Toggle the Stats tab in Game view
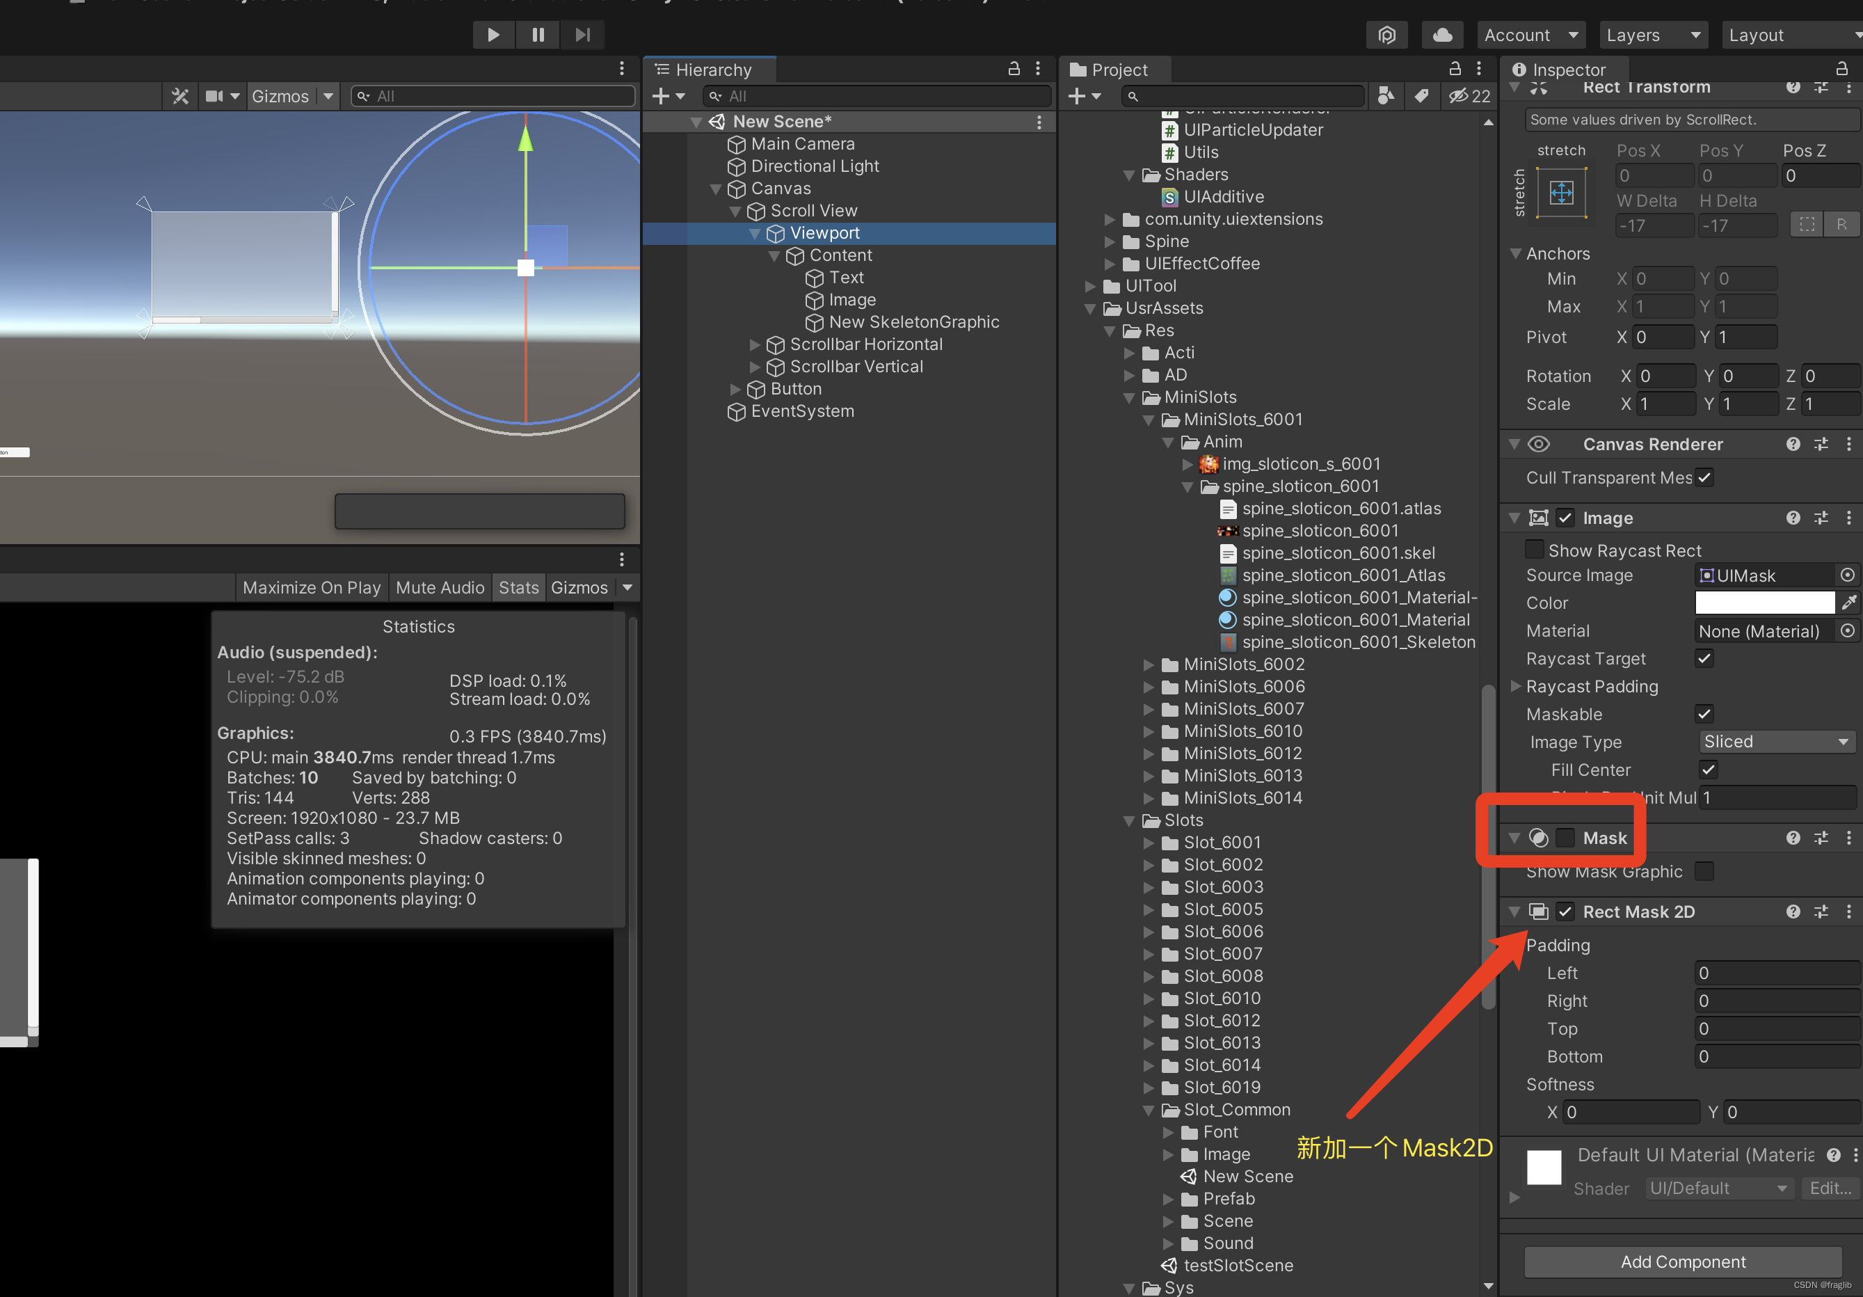Image resolution: width=1863 pixels, height=1297 pixels. pyautogui.click(x=518, y=587)
